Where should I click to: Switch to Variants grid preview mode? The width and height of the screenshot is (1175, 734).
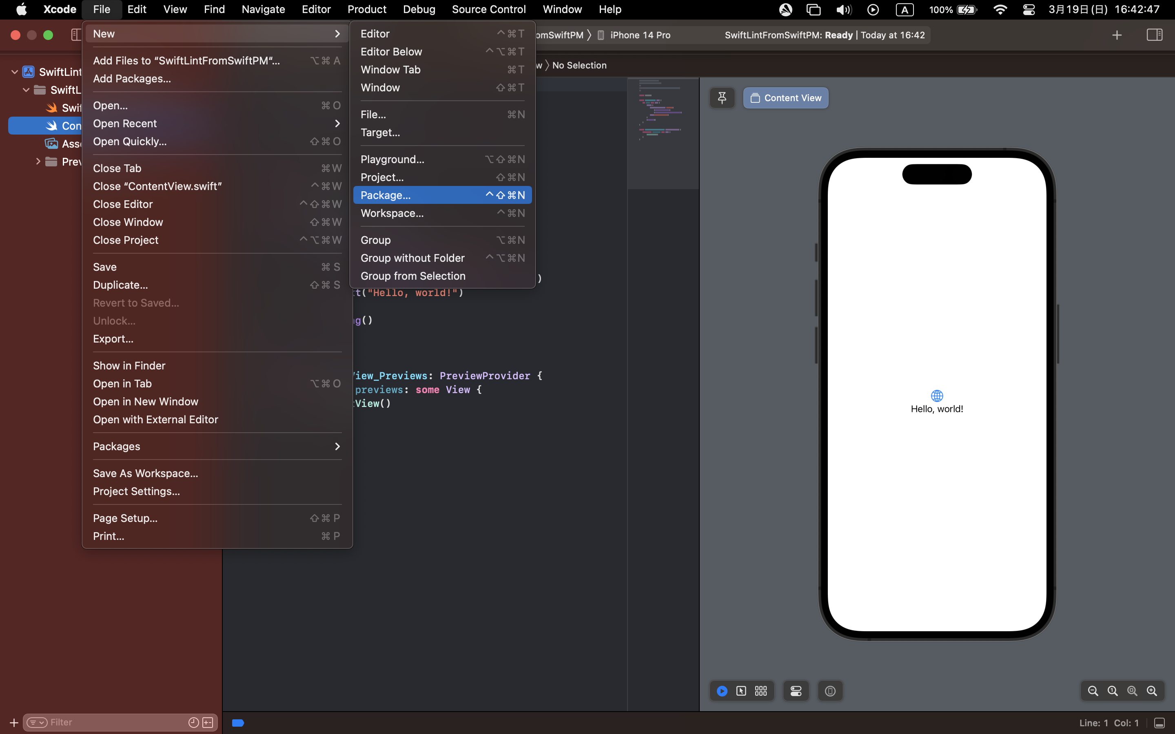tap(761, 691)
